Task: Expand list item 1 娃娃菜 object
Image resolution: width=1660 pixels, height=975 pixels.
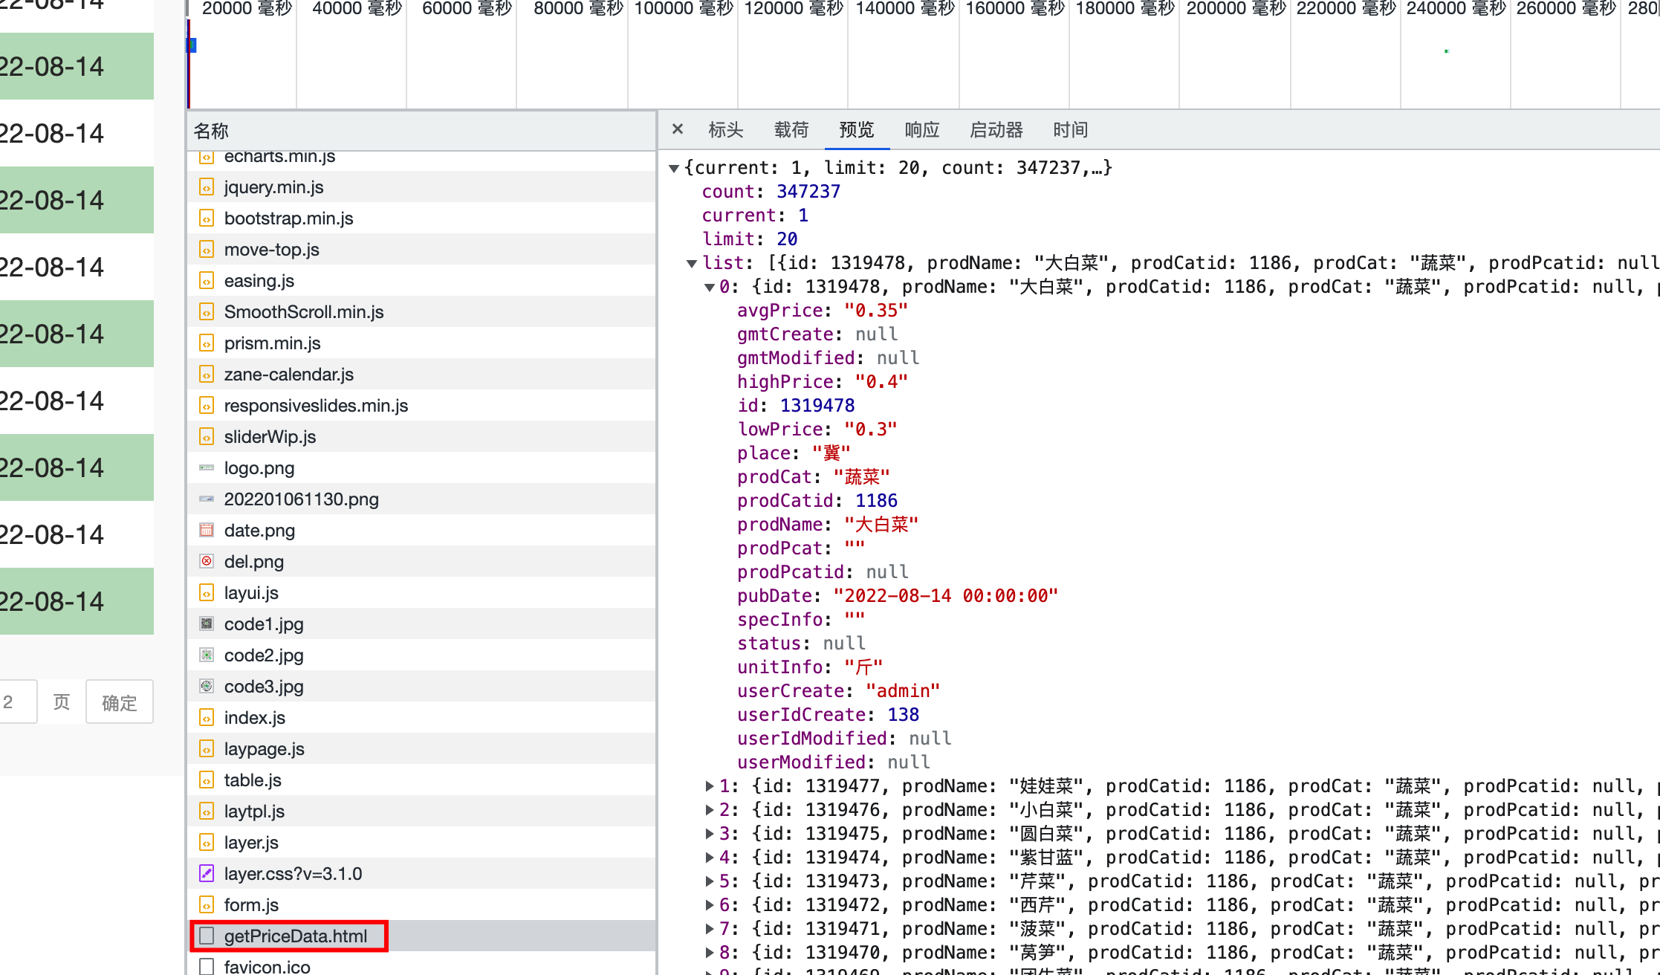Action: (710, 786)
